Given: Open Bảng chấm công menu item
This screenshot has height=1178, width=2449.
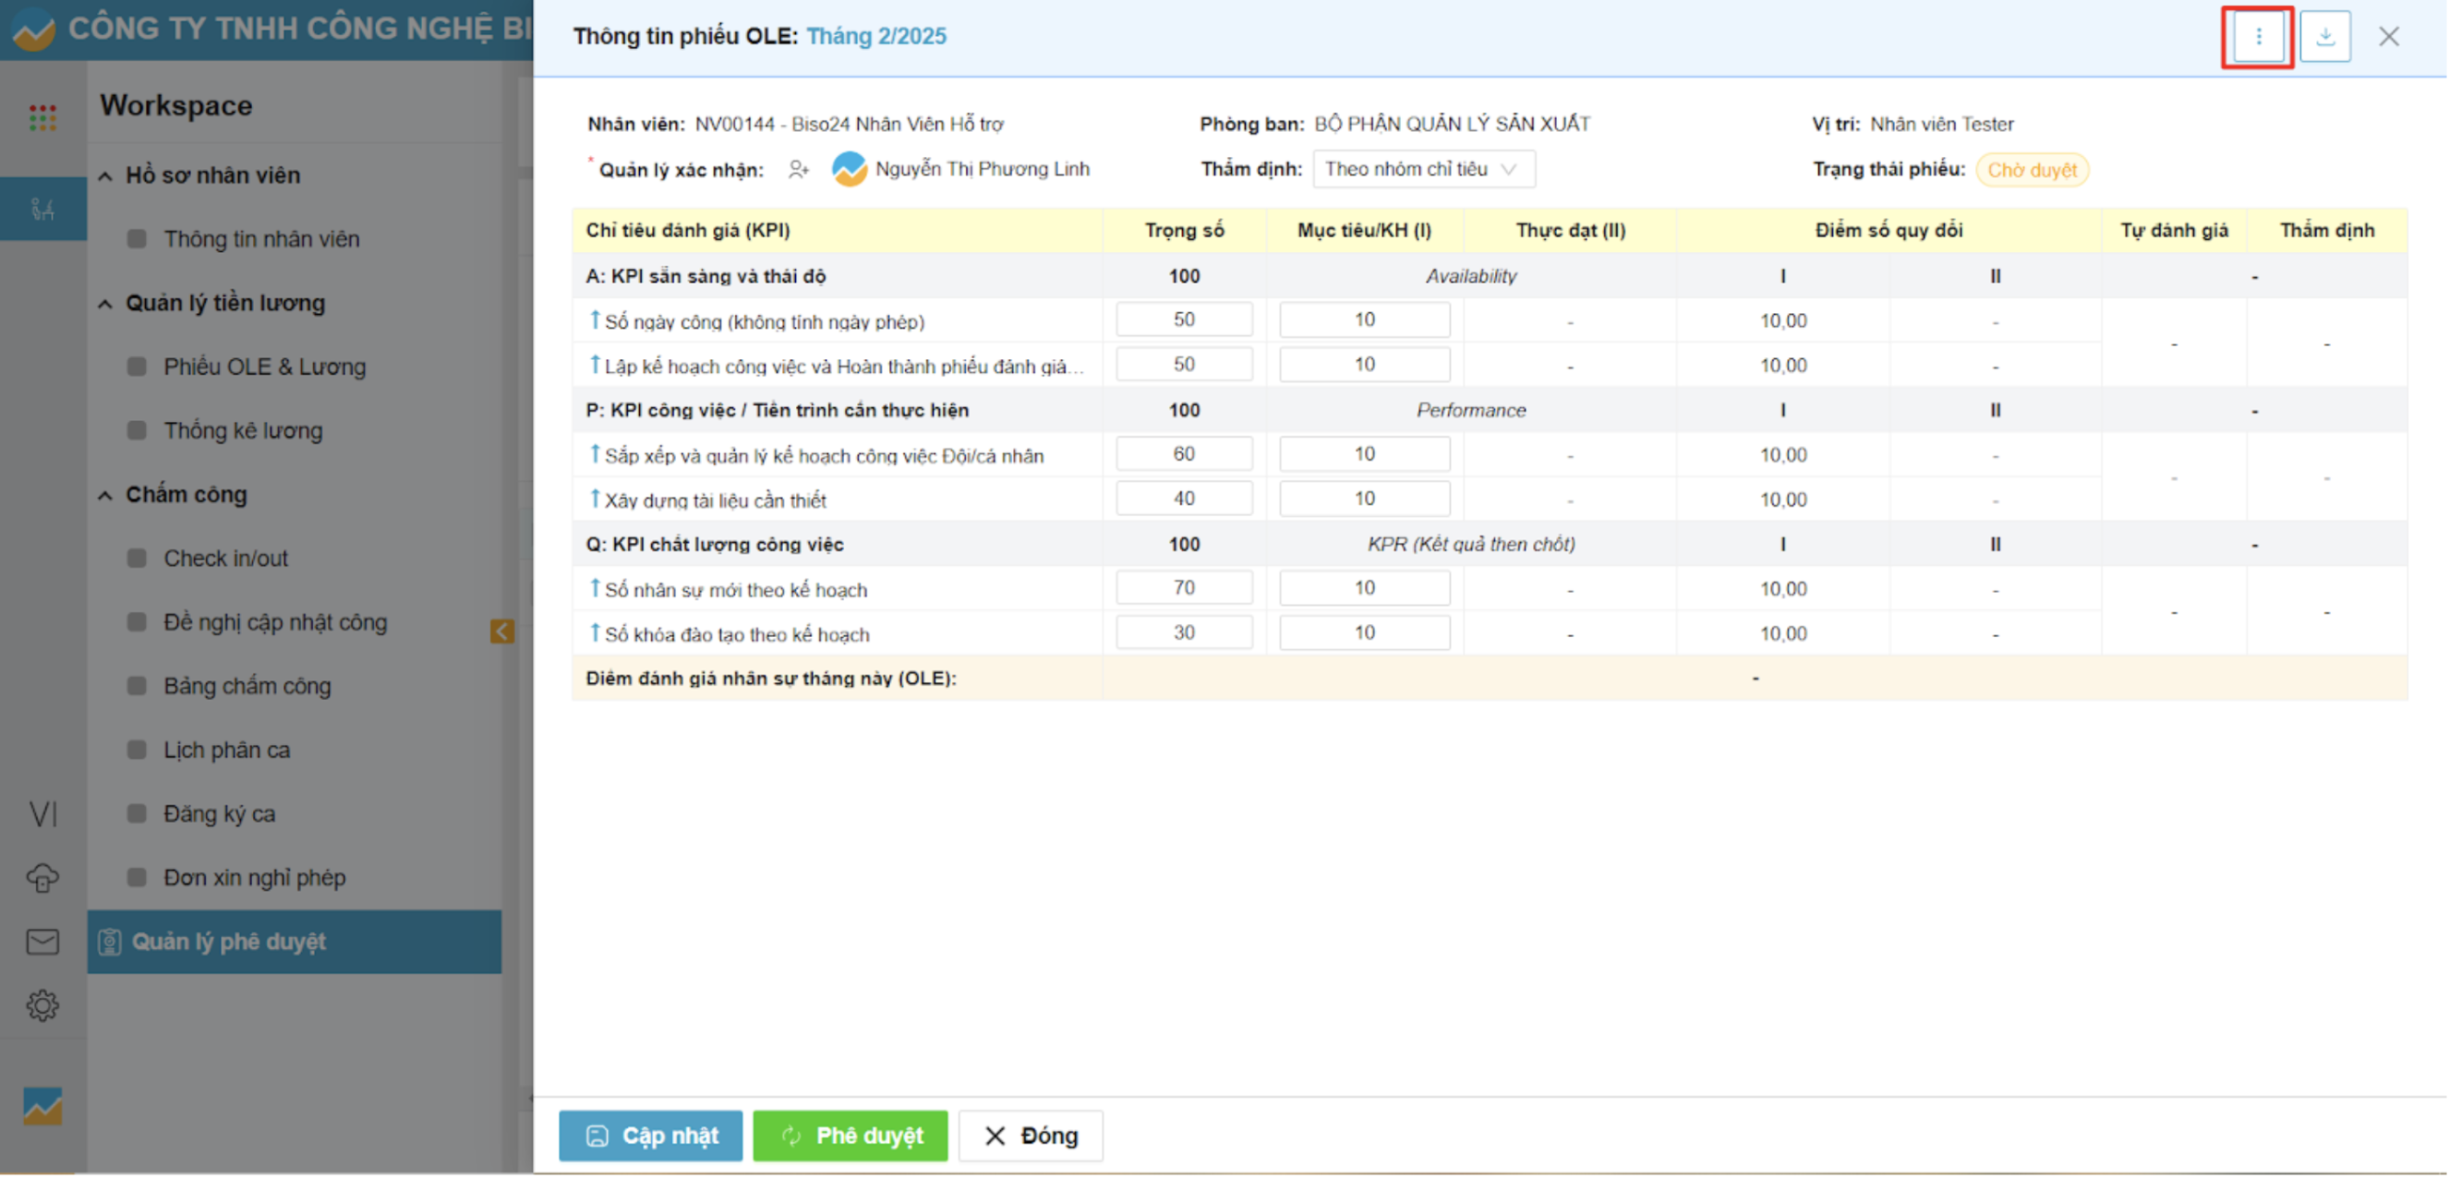Looking at the screenshot, I should 247,687.
